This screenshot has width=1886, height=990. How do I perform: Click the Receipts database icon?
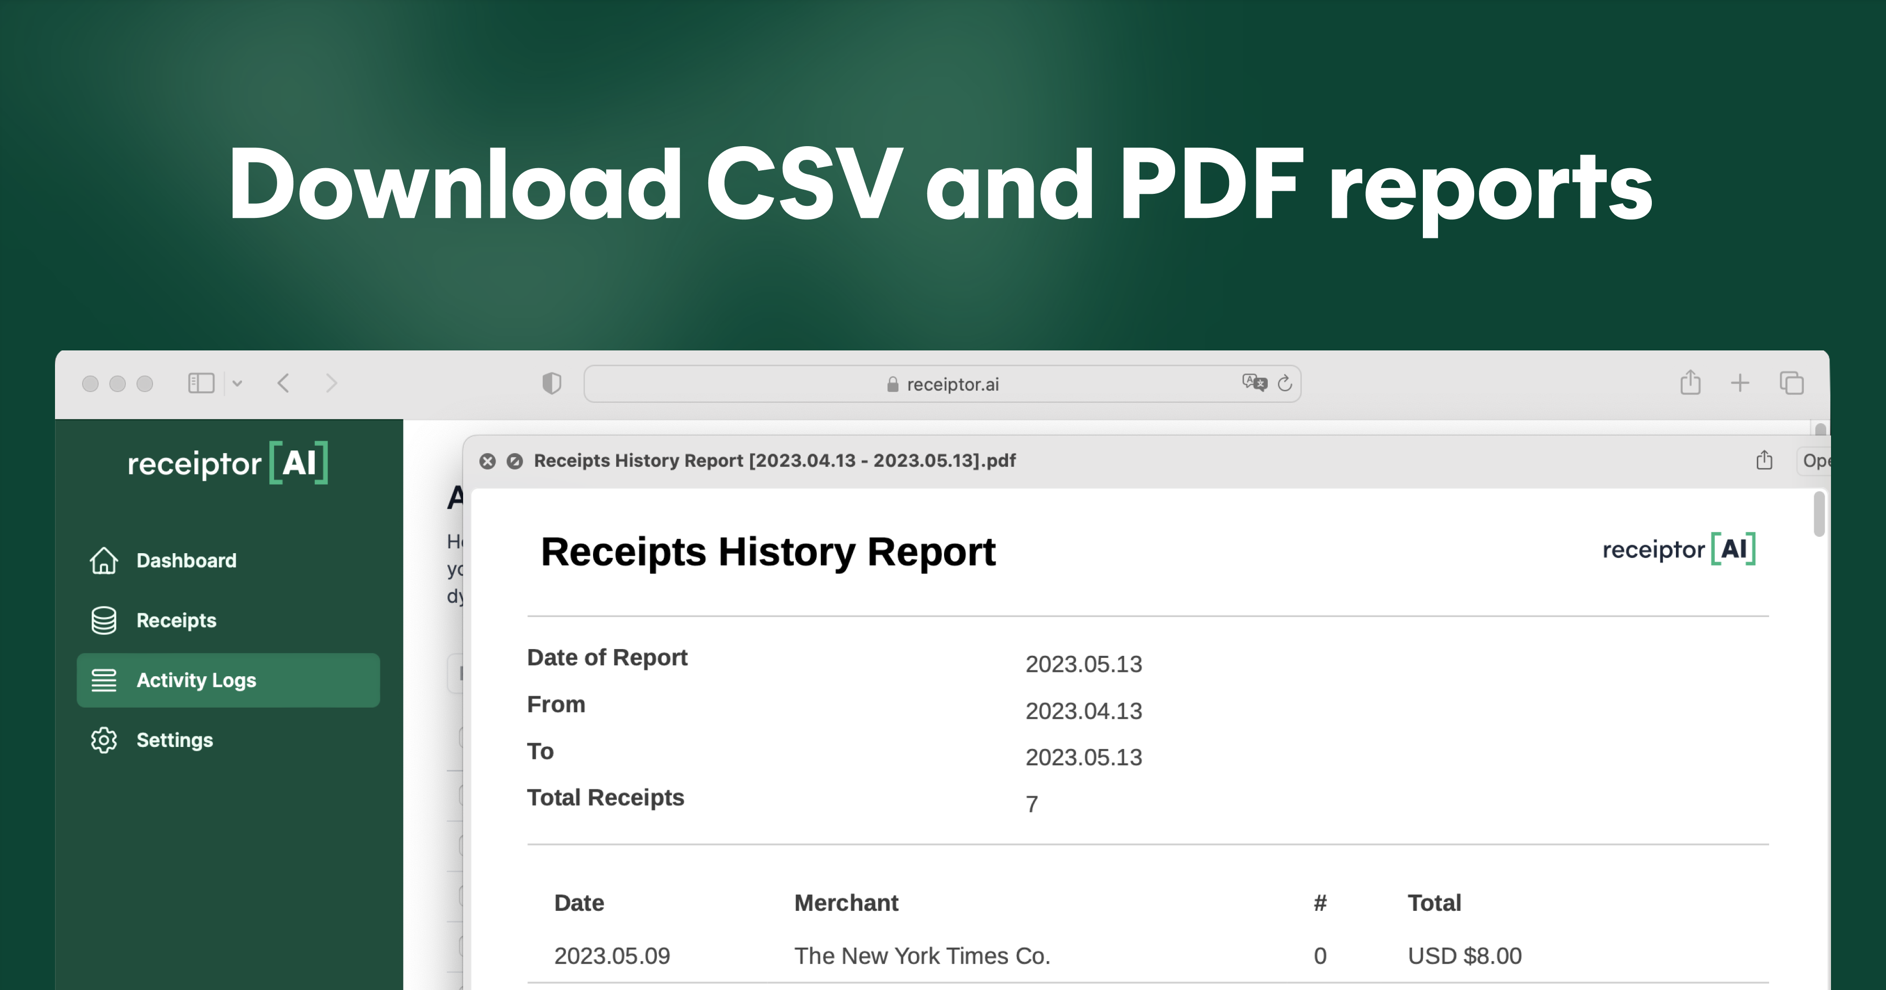(x=103, y=620)
